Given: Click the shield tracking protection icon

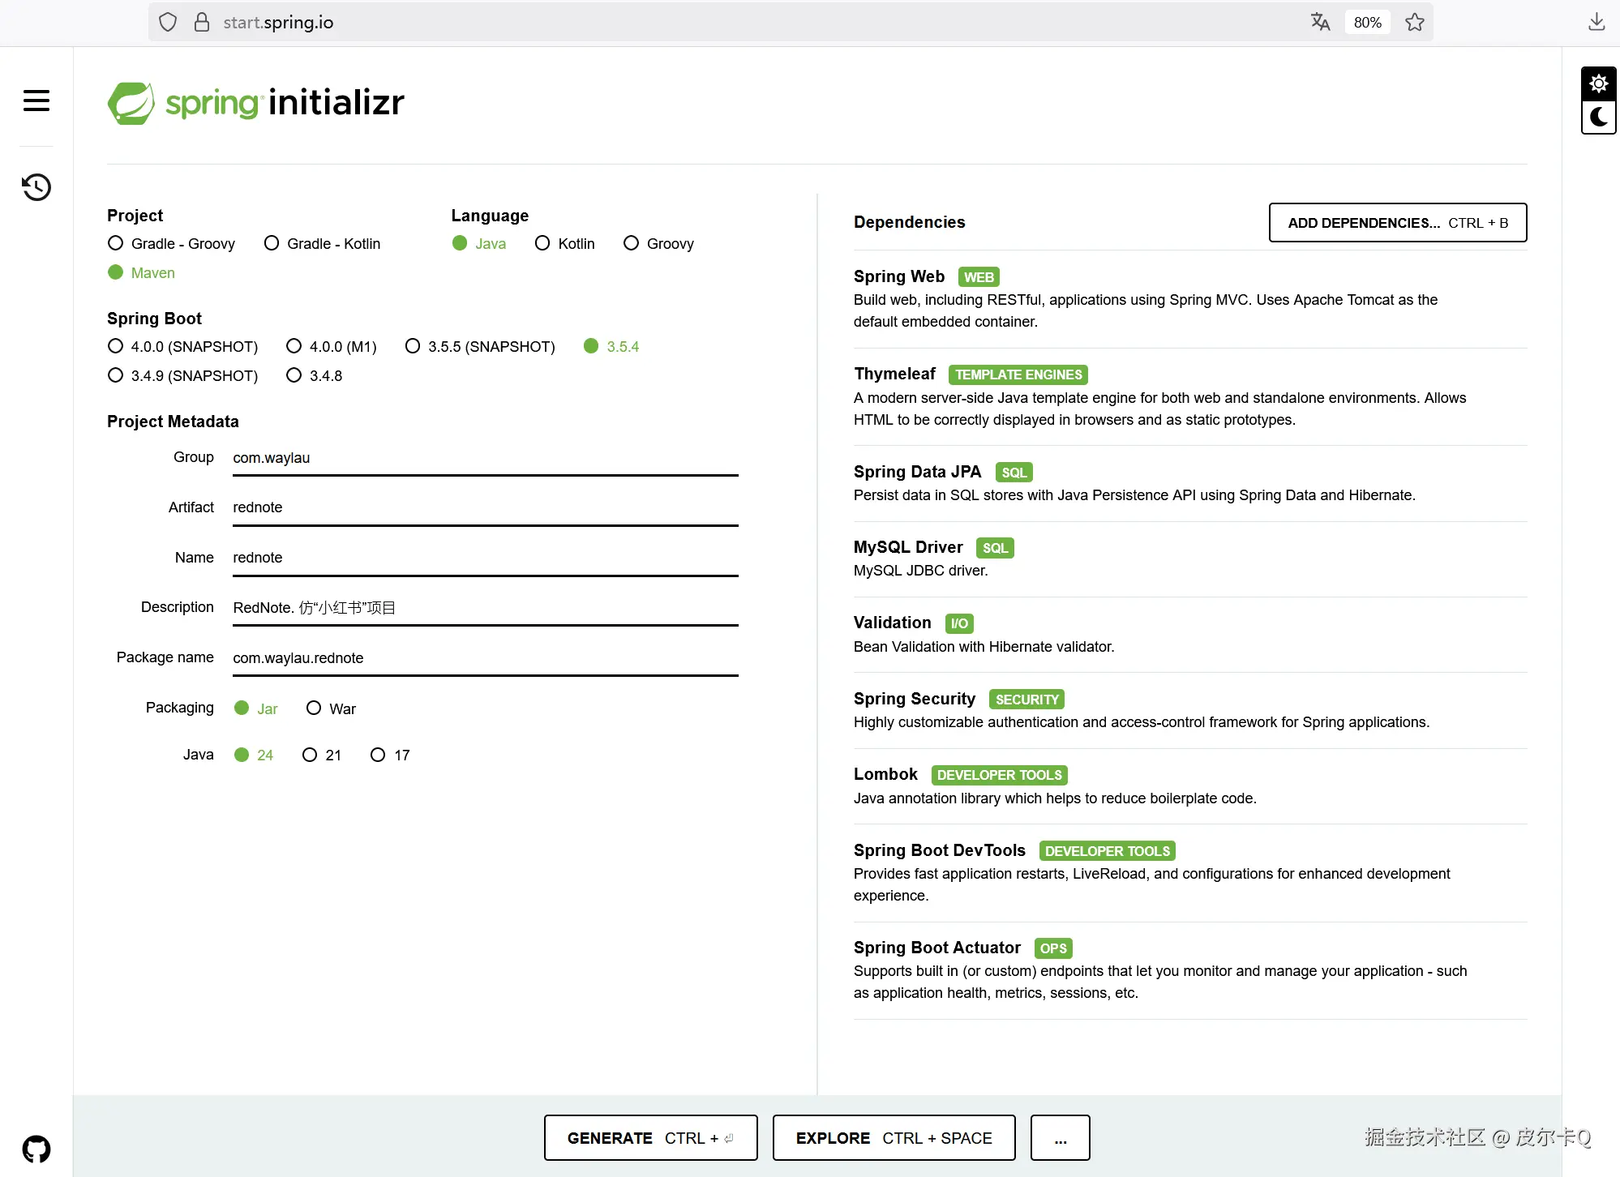Looking at the screenshot, I should (168, 22).
